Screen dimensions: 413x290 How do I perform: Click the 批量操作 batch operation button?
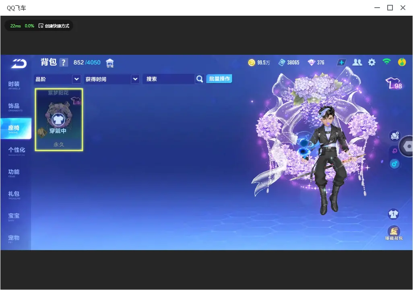click(x=219, y=79)
